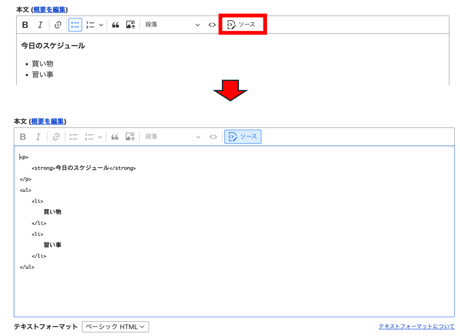The image size is (460, 336).
Task: Click the image upload icon in WYSIWYG editor
Action: click(130, 25)
